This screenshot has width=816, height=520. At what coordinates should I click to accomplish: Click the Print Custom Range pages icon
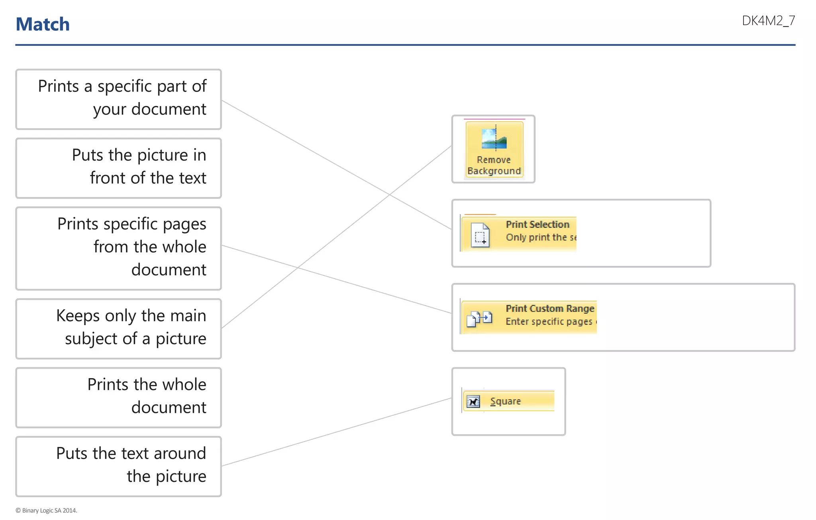click(x=479, y=318)
